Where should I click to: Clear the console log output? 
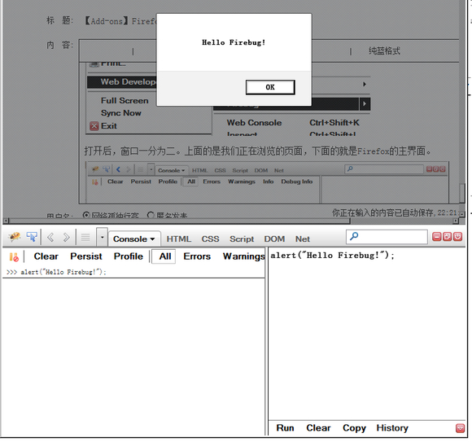pos(46,256)
